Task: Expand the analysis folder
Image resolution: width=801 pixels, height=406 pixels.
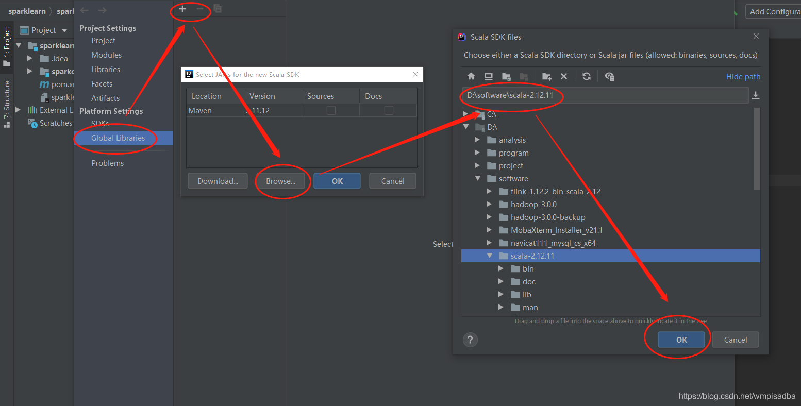Action: pos(477,140)
